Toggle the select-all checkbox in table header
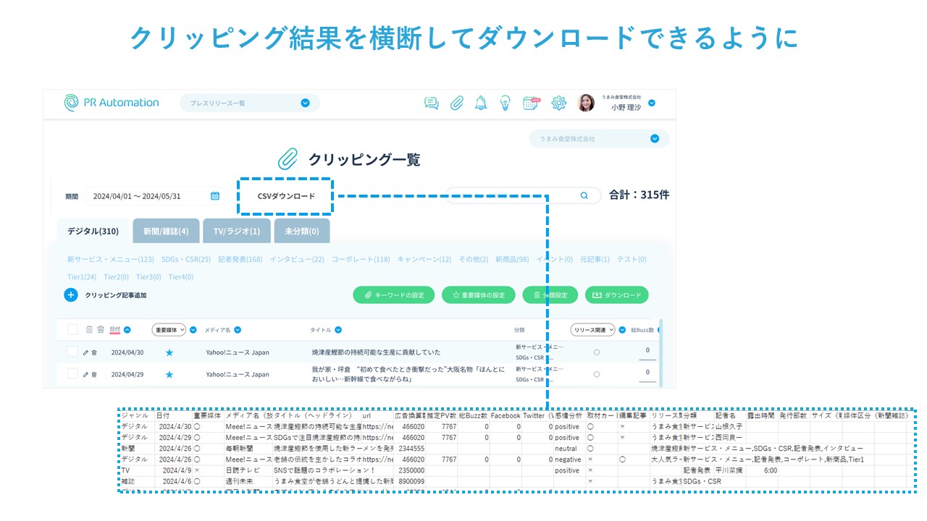The image size is (927, 521). [72, 329]
